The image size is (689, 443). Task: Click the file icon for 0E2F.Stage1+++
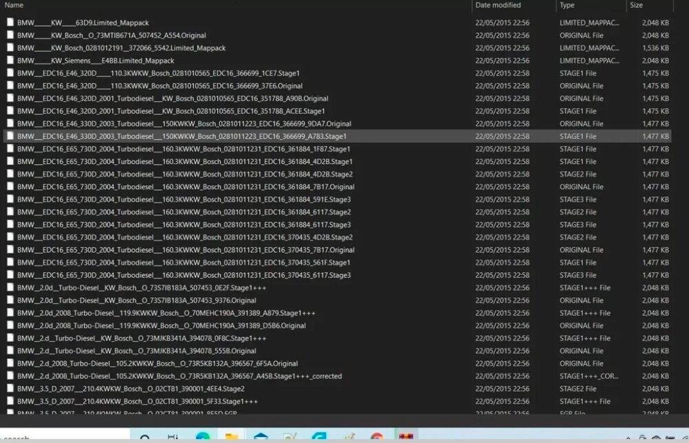pyautogui.click(x=10, y=288)
